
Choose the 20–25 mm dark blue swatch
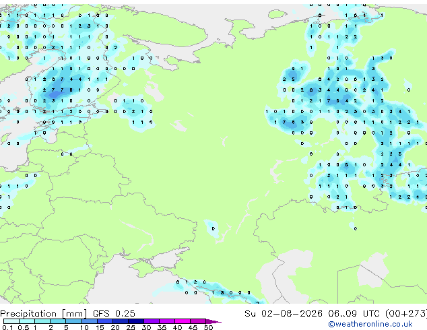tap(120, 321)
